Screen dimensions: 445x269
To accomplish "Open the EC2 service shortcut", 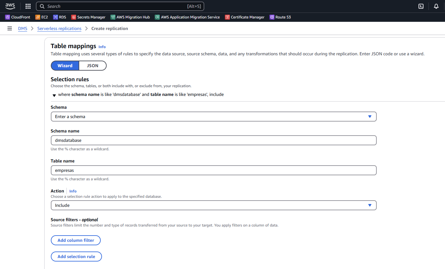I will (41, 17).
